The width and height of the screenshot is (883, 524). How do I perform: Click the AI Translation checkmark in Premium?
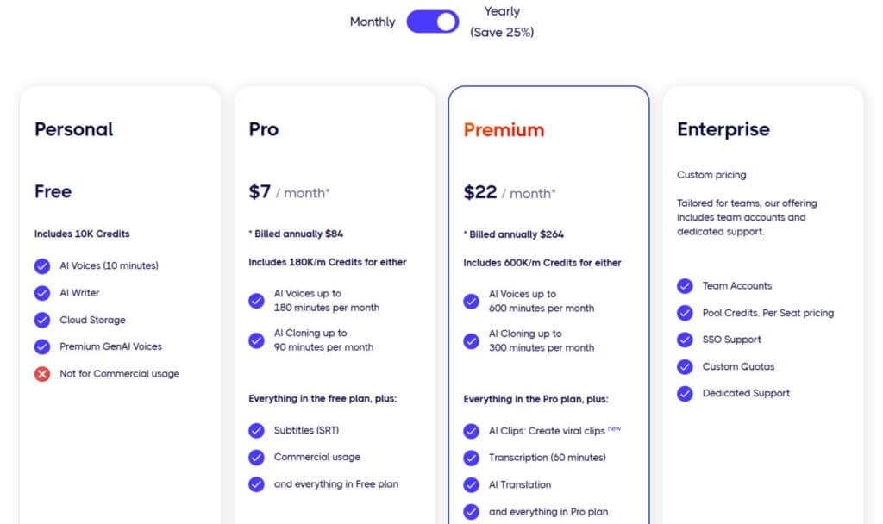pos(471,484)
